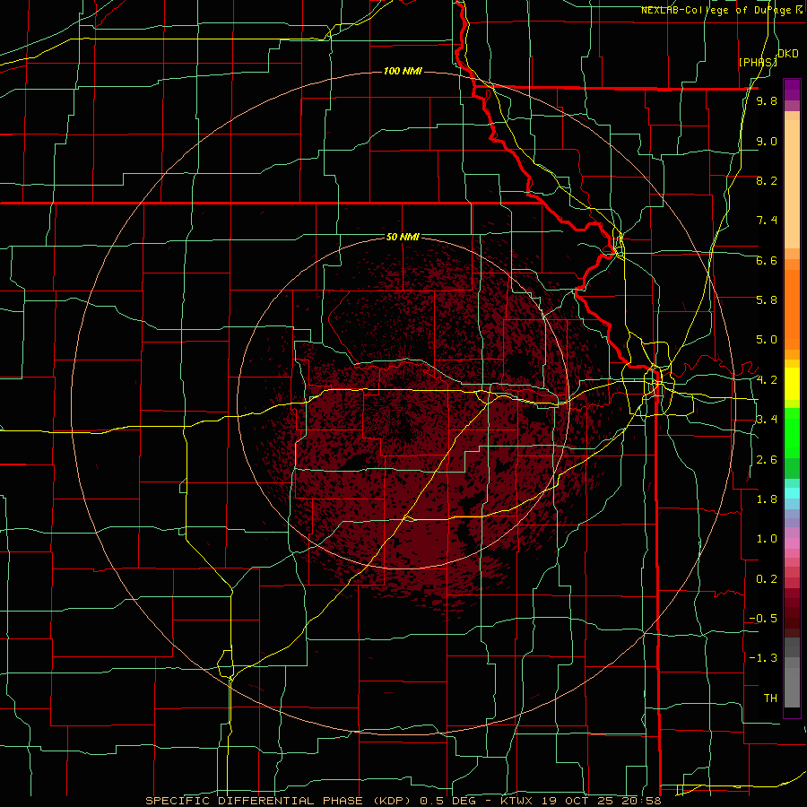Click the 6.6 legend value

767,260
